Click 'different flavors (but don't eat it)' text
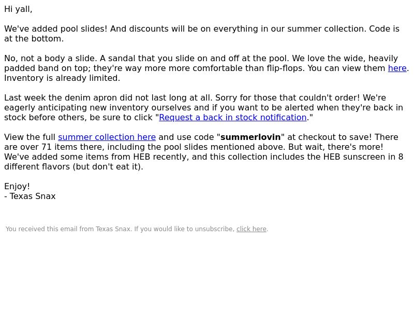 tap(73, 167)
